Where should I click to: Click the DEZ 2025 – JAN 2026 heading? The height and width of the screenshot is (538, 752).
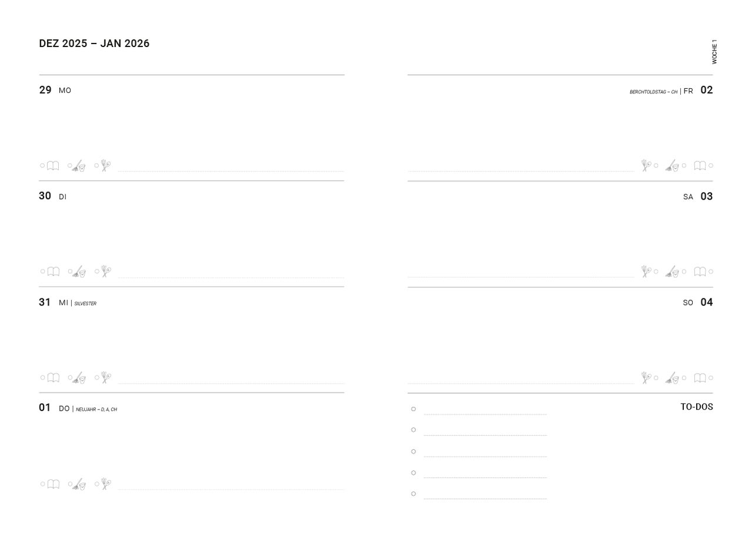94,43
